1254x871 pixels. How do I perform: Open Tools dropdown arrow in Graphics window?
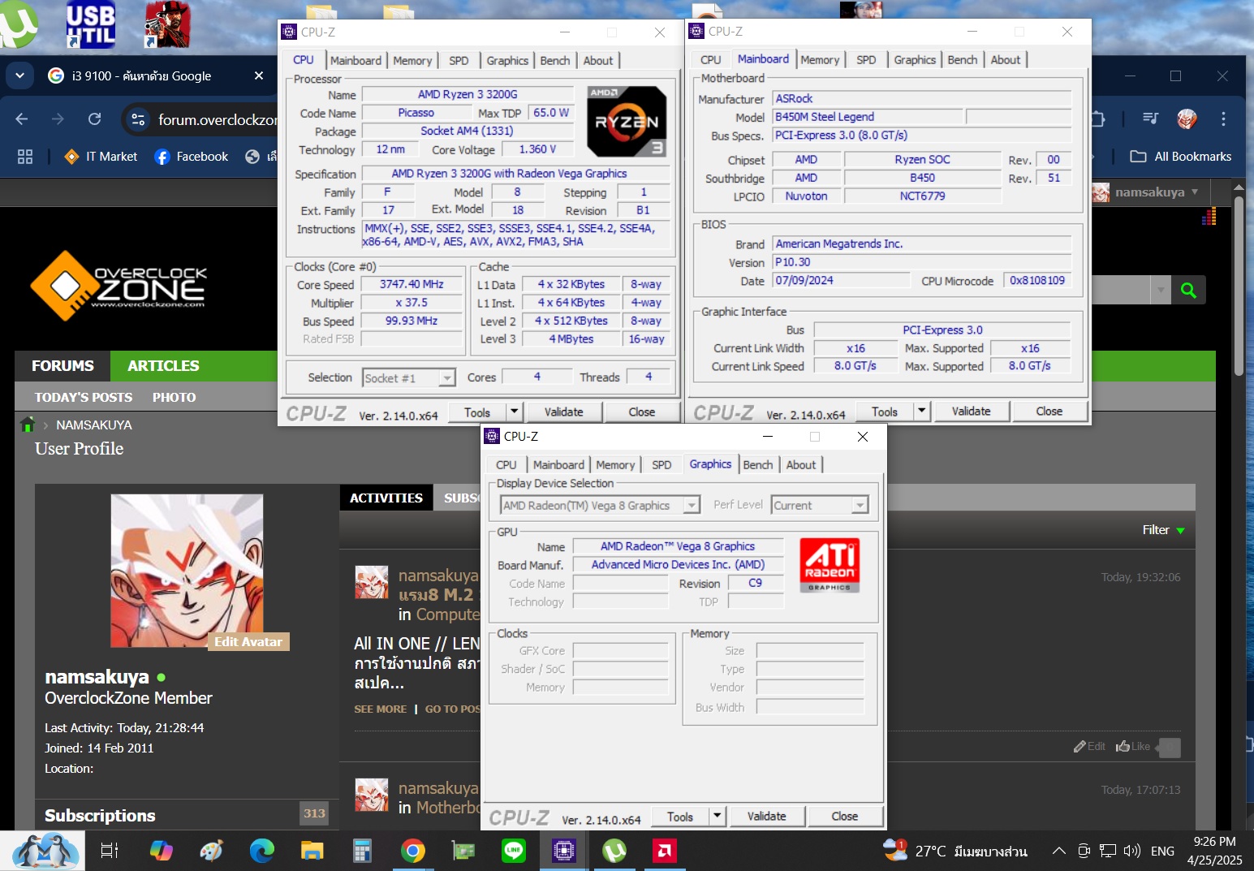click(x=717, y=816)
